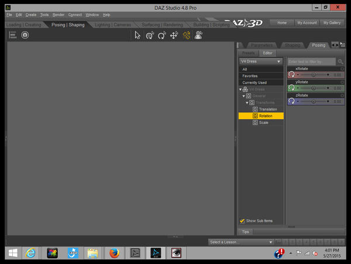Open the Tips tab at panel bottom
Screen dimensions: 351x264
pos(245,232)
